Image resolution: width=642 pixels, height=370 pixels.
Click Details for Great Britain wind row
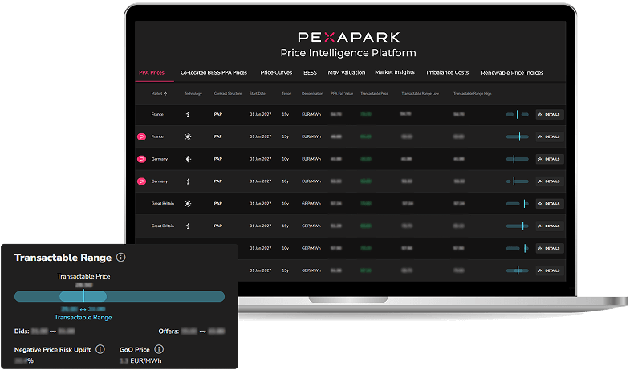pos(549,226)
